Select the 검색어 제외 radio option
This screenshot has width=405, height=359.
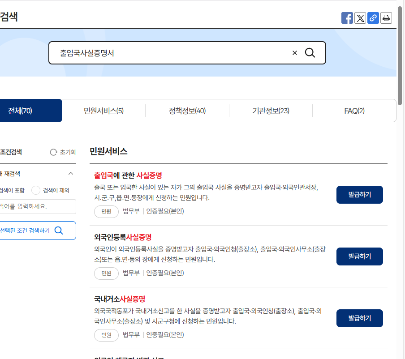point(35,190)
